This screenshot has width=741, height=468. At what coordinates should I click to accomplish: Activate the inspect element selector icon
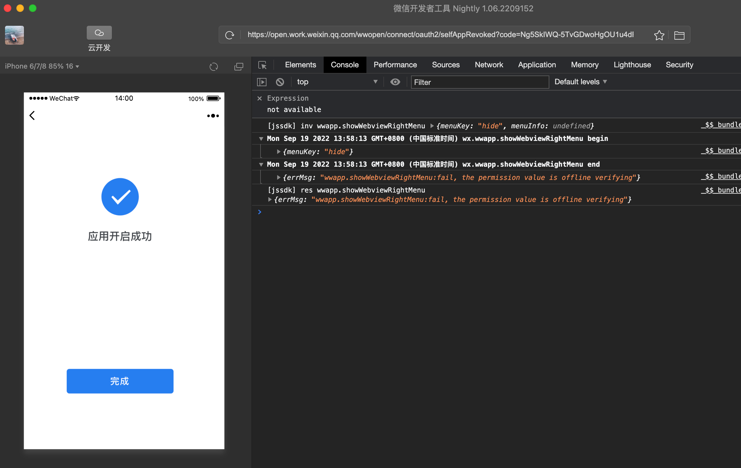262,65
